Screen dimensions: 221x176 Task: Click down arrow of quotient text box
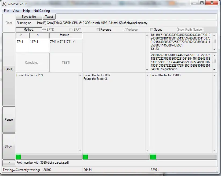214,70
